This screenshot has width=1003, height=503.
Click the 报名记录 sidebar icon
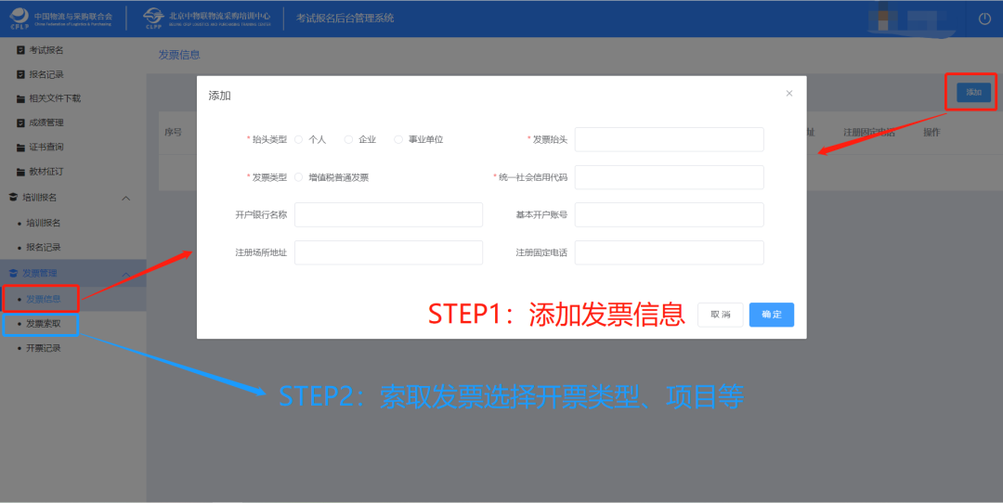click(x=20, y=74)
